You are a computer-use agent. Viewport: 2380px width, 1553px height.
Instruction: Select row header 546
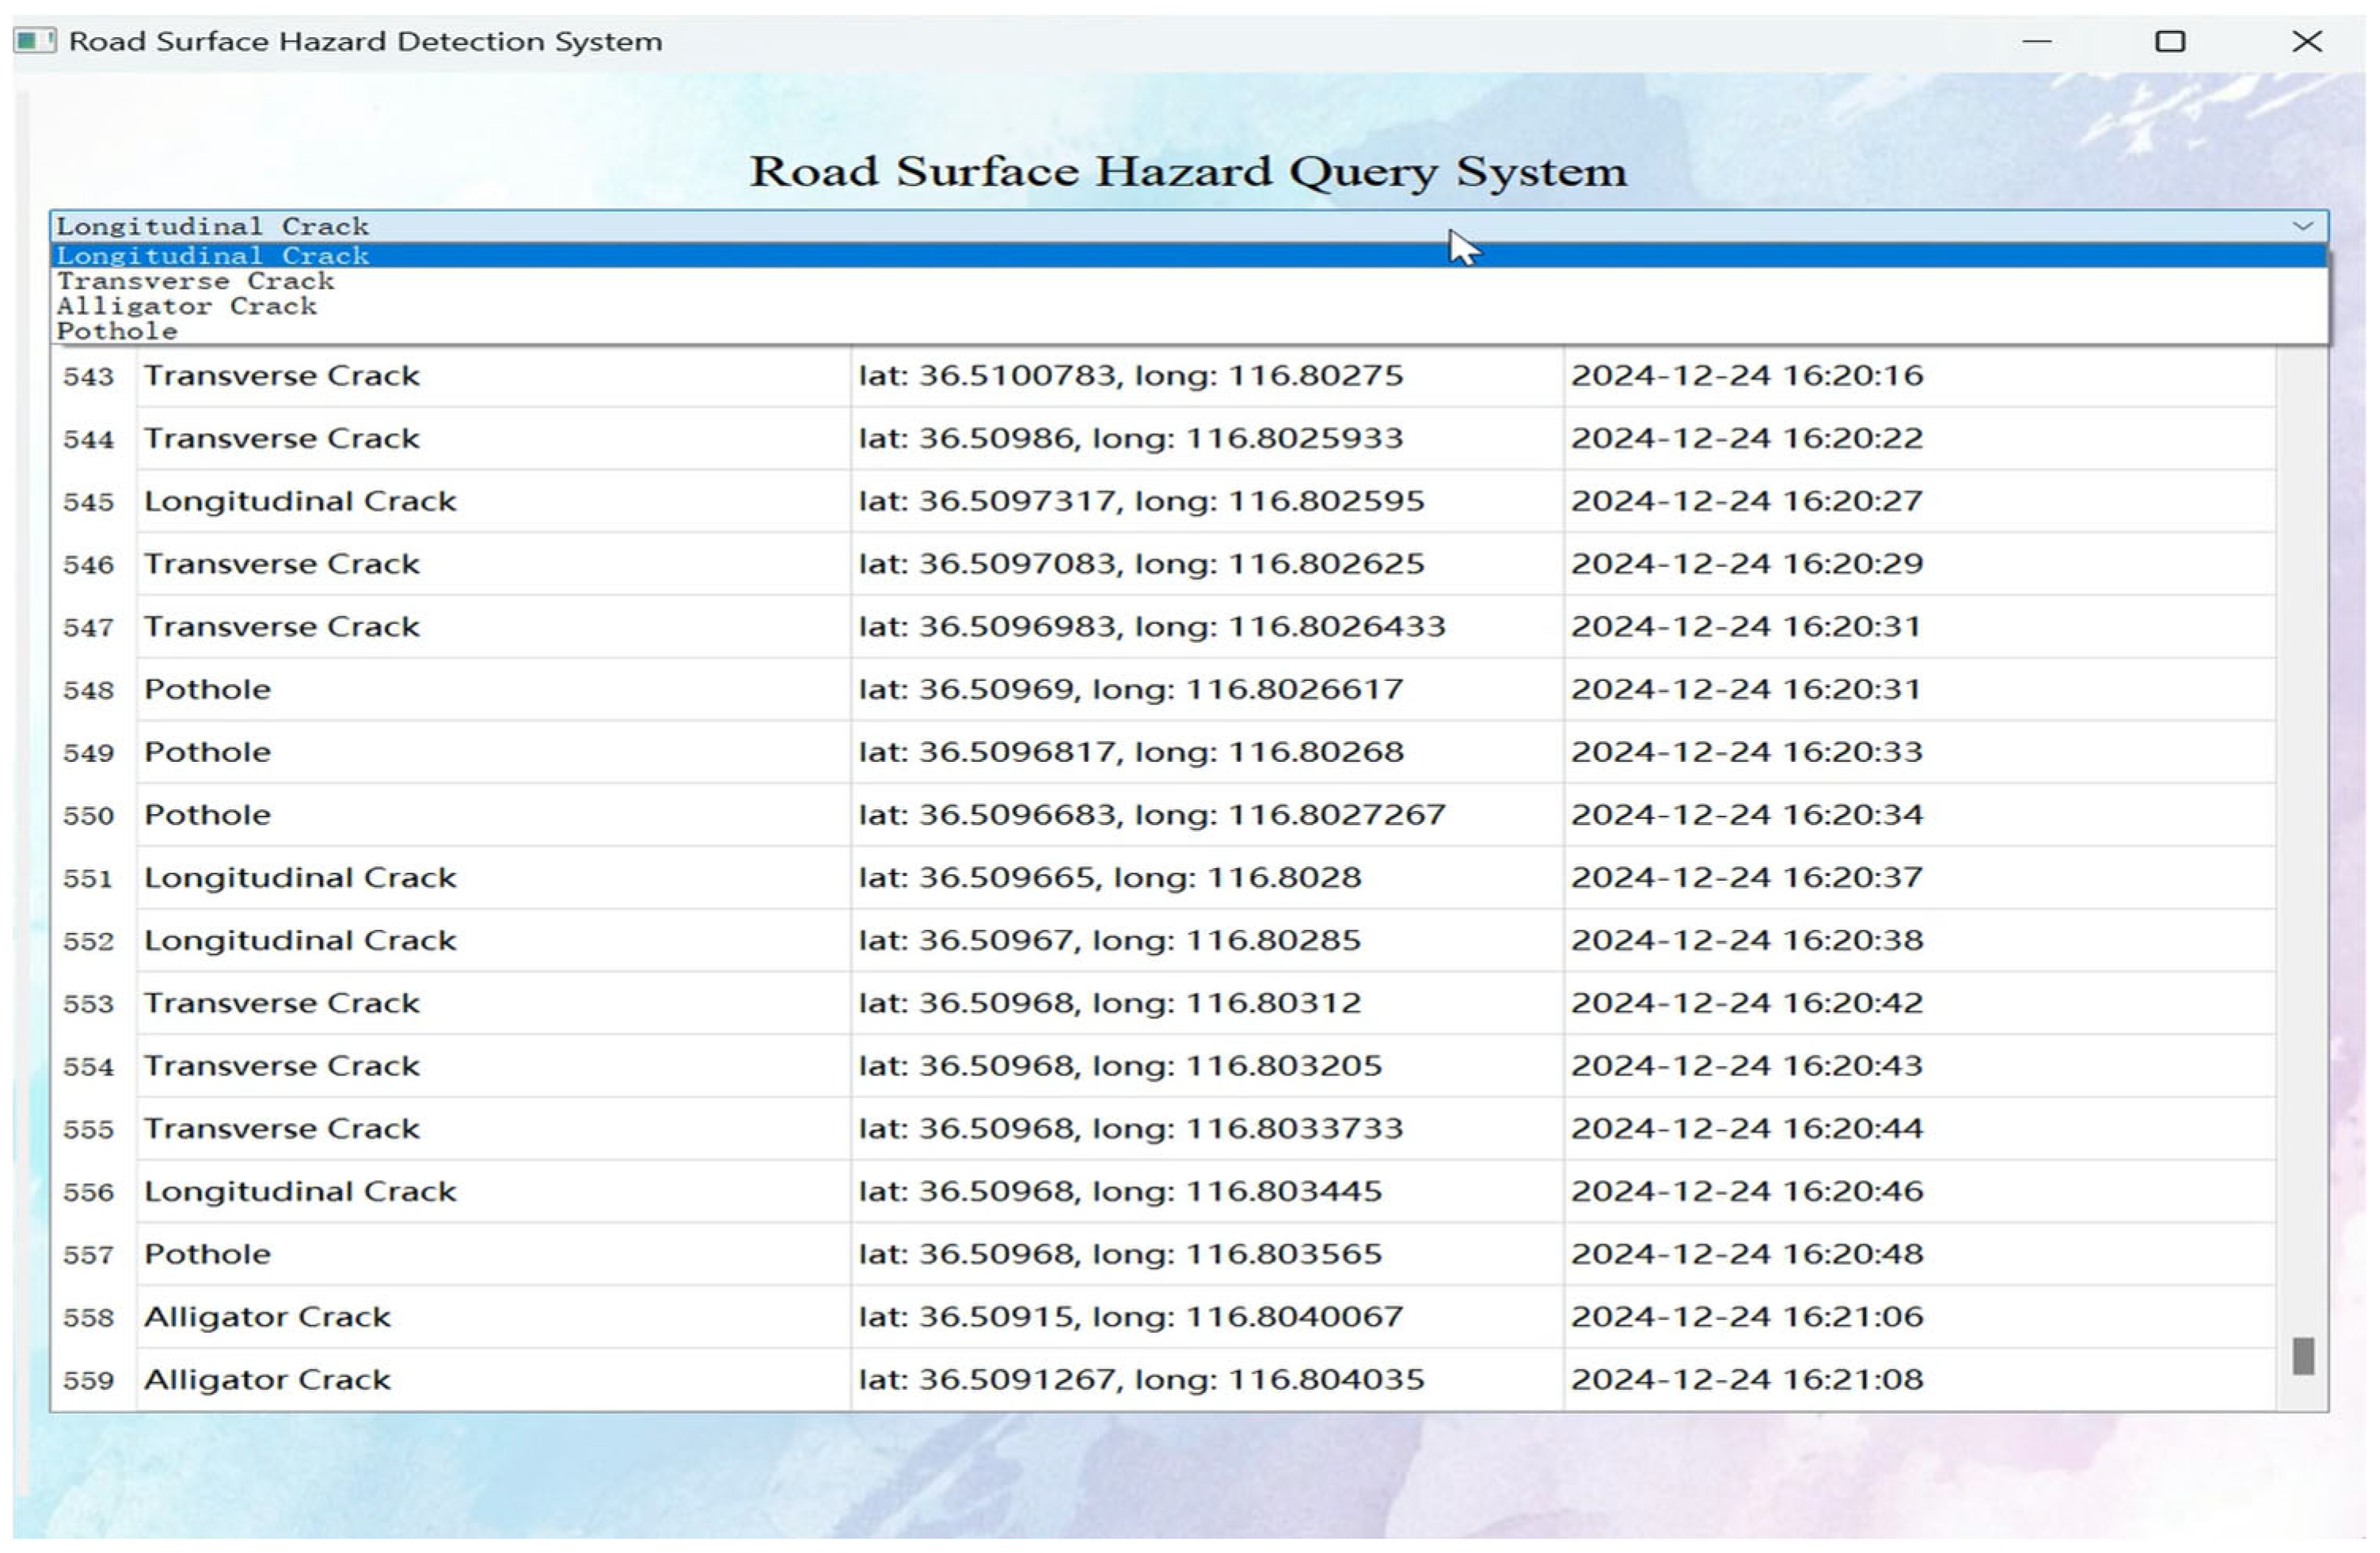point(93,565)
